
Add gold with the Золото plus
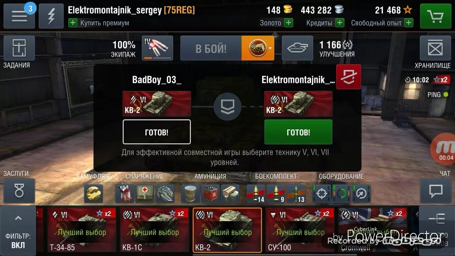(289, 23)
